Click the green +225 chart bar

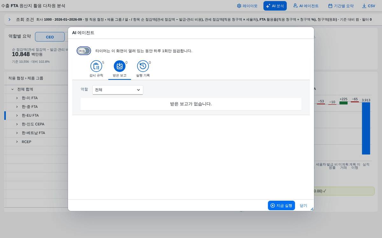(343, 103)
